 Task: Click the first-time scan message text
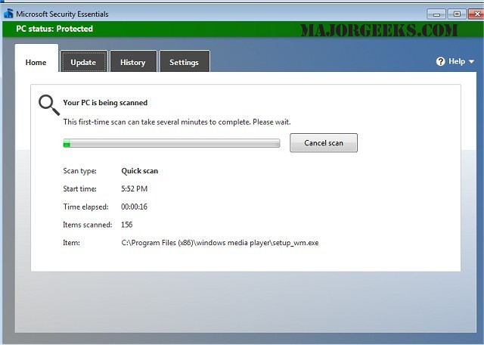[177, 122]
